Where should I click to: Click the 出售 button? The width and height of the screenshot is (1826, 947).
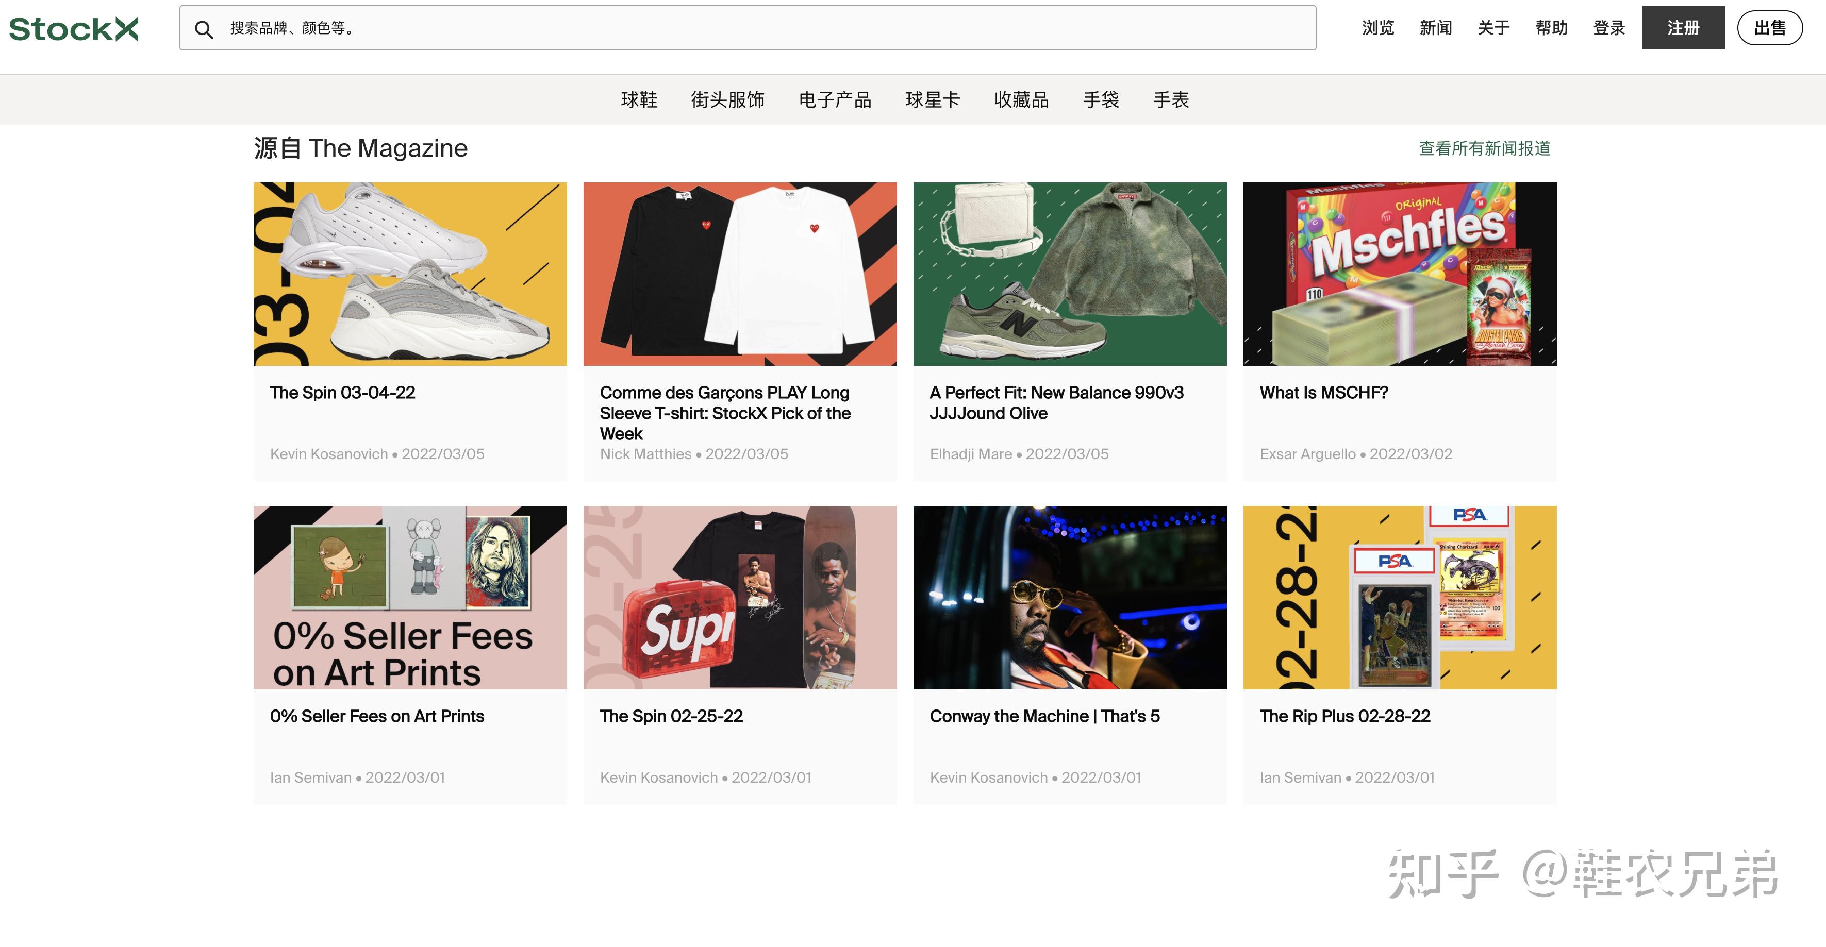1770,28
